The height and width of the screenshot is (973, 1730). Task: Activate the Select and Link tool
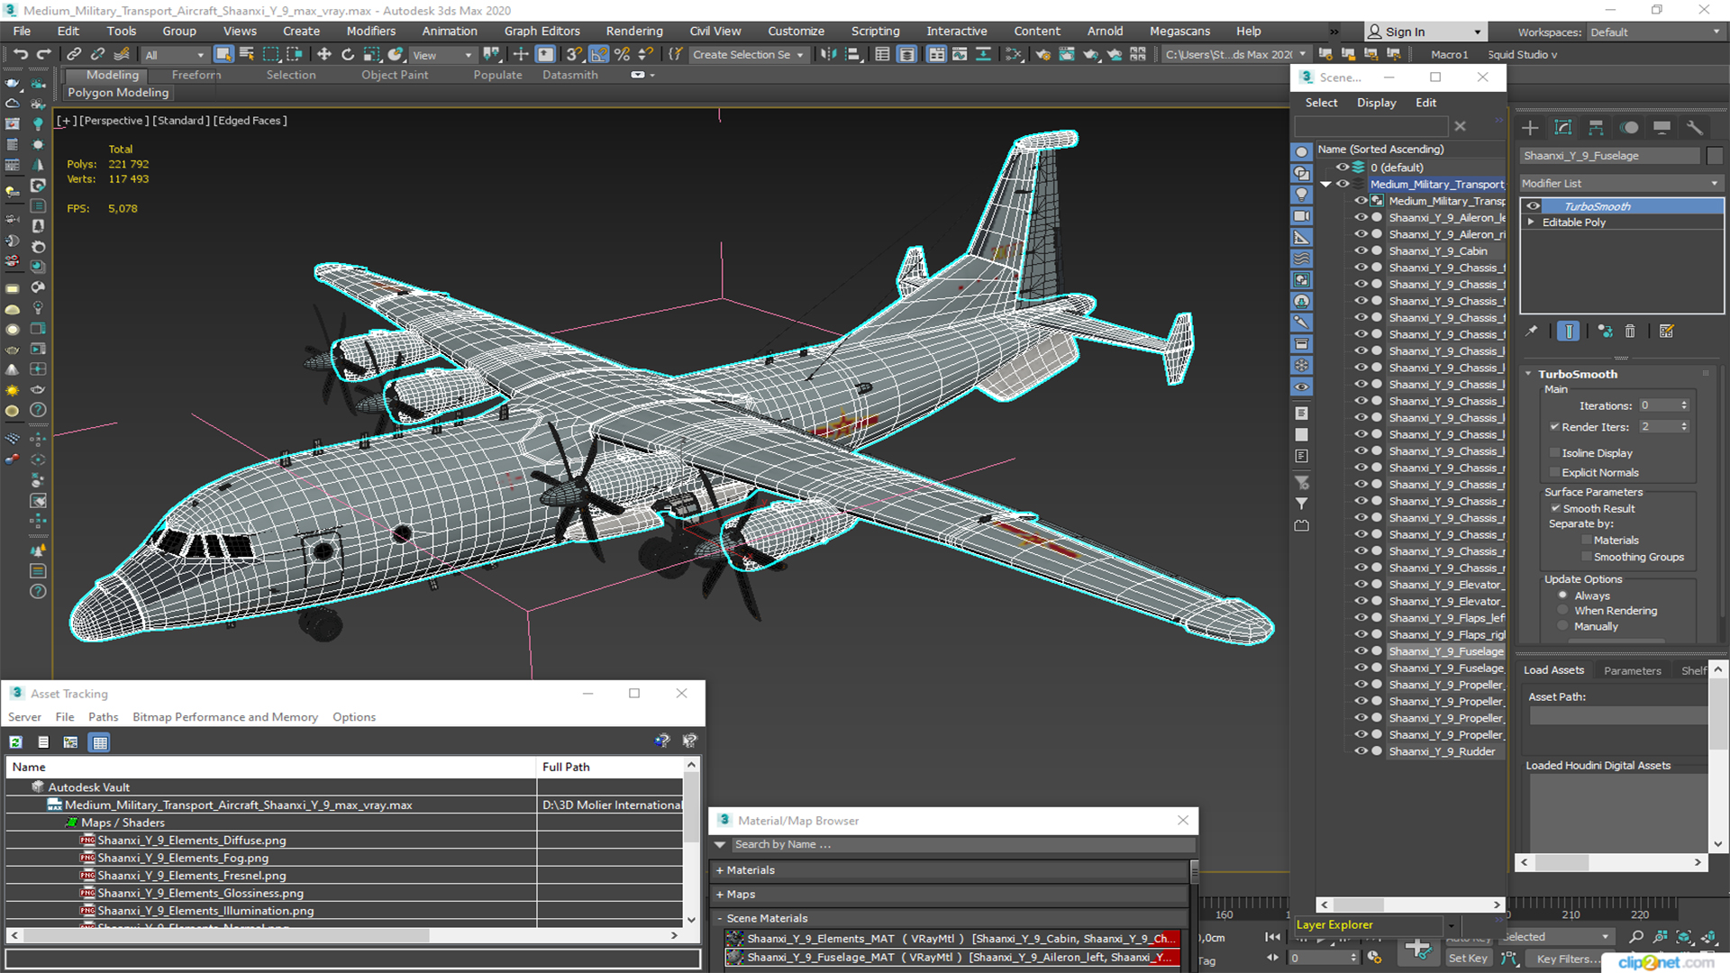tap(74, 54)
